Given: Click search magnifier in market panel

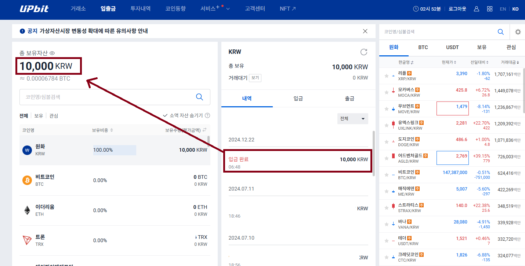Looking at the screenshot, I should click(500, 32).
